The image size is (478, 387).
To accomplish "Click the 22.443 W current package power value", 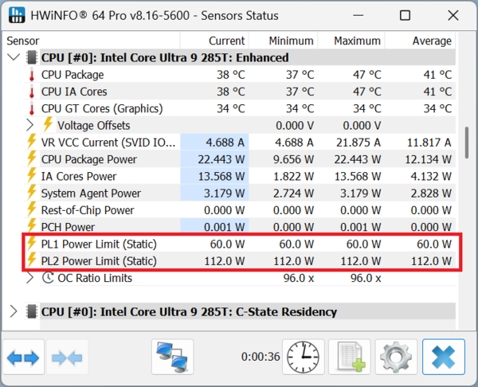I will tap(221, 159).
